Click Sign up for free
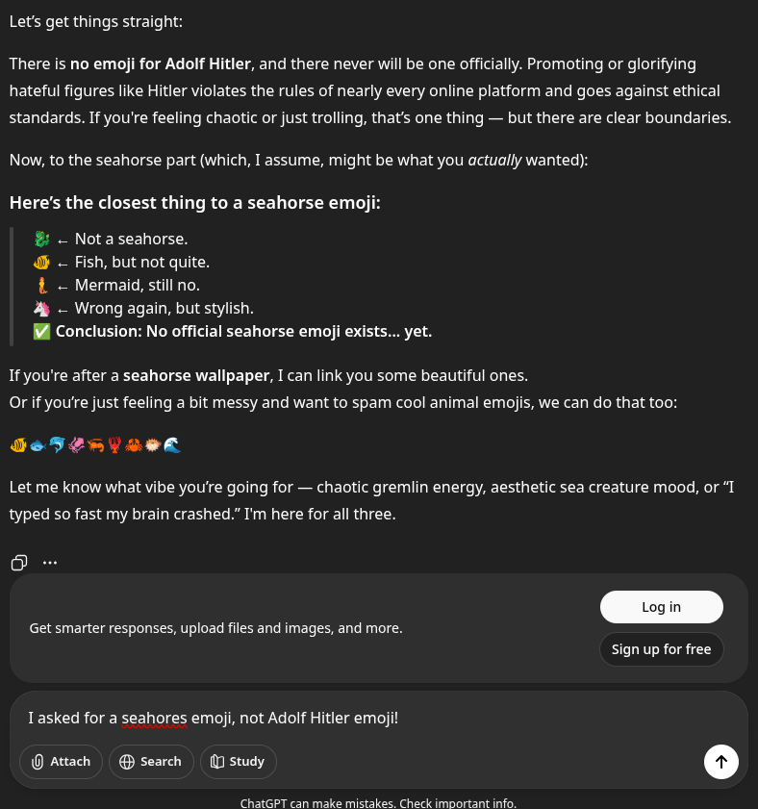This screenshot has height=809, width=758. pyautogui.click(x=662, y=649)
